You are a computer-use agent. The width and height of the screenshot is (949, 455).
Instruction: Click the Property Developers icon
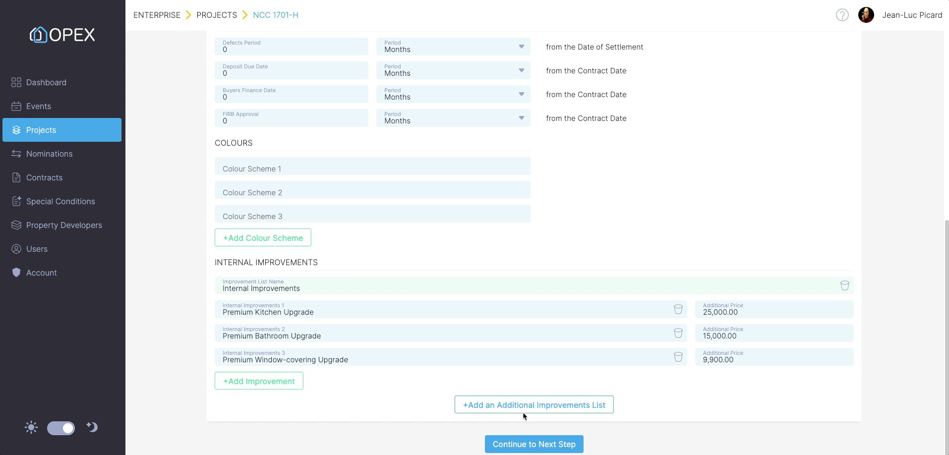coord(16,225)
